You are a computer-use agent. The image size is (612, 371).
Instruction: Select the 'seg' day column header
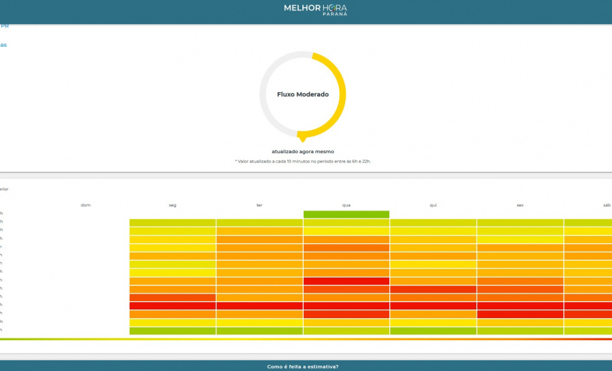coord(173,205)
